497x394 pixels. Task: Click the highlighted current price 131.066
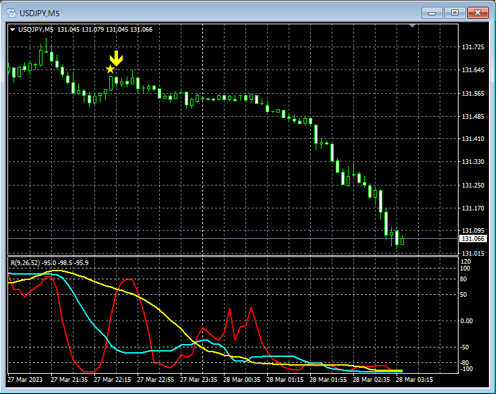click(x=473, y=239)
